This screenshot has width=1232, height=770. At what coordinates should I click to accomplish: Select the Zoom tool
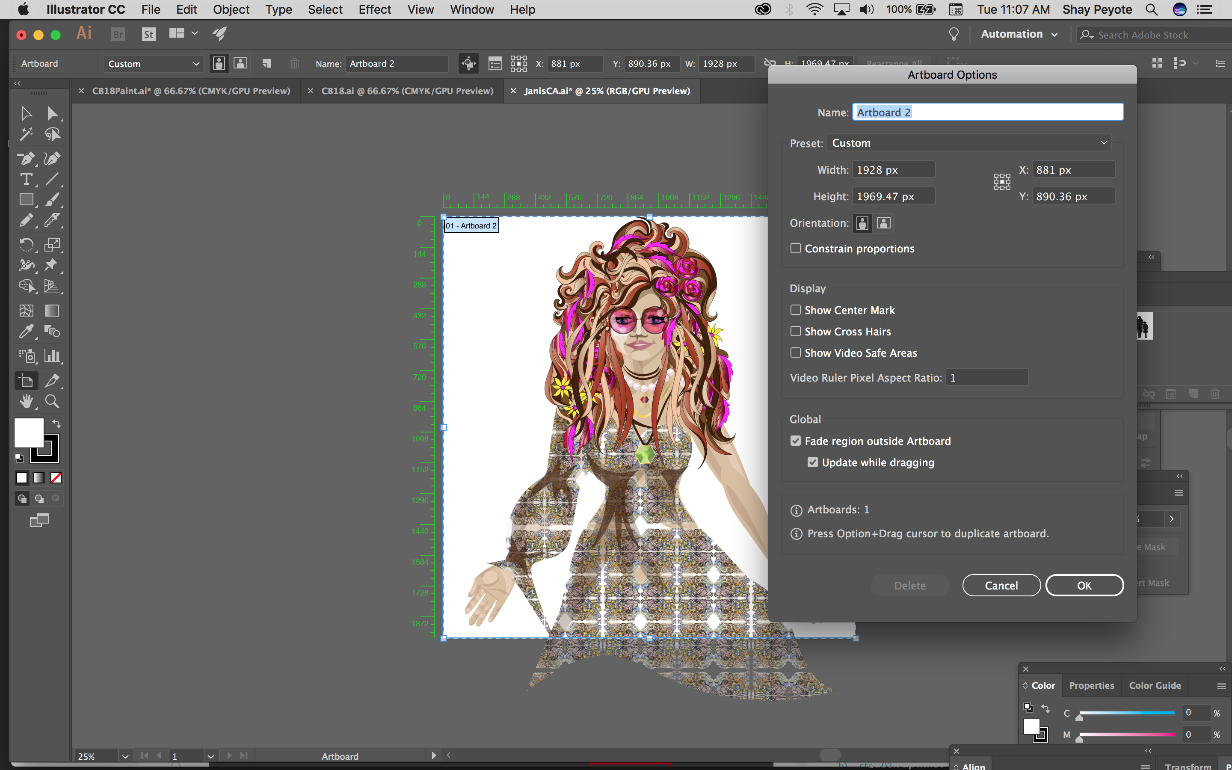(x=51, y=402)
